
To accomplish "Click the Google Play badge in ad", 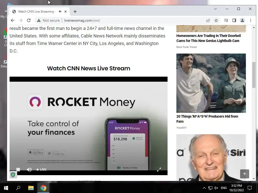I will 56,154.
